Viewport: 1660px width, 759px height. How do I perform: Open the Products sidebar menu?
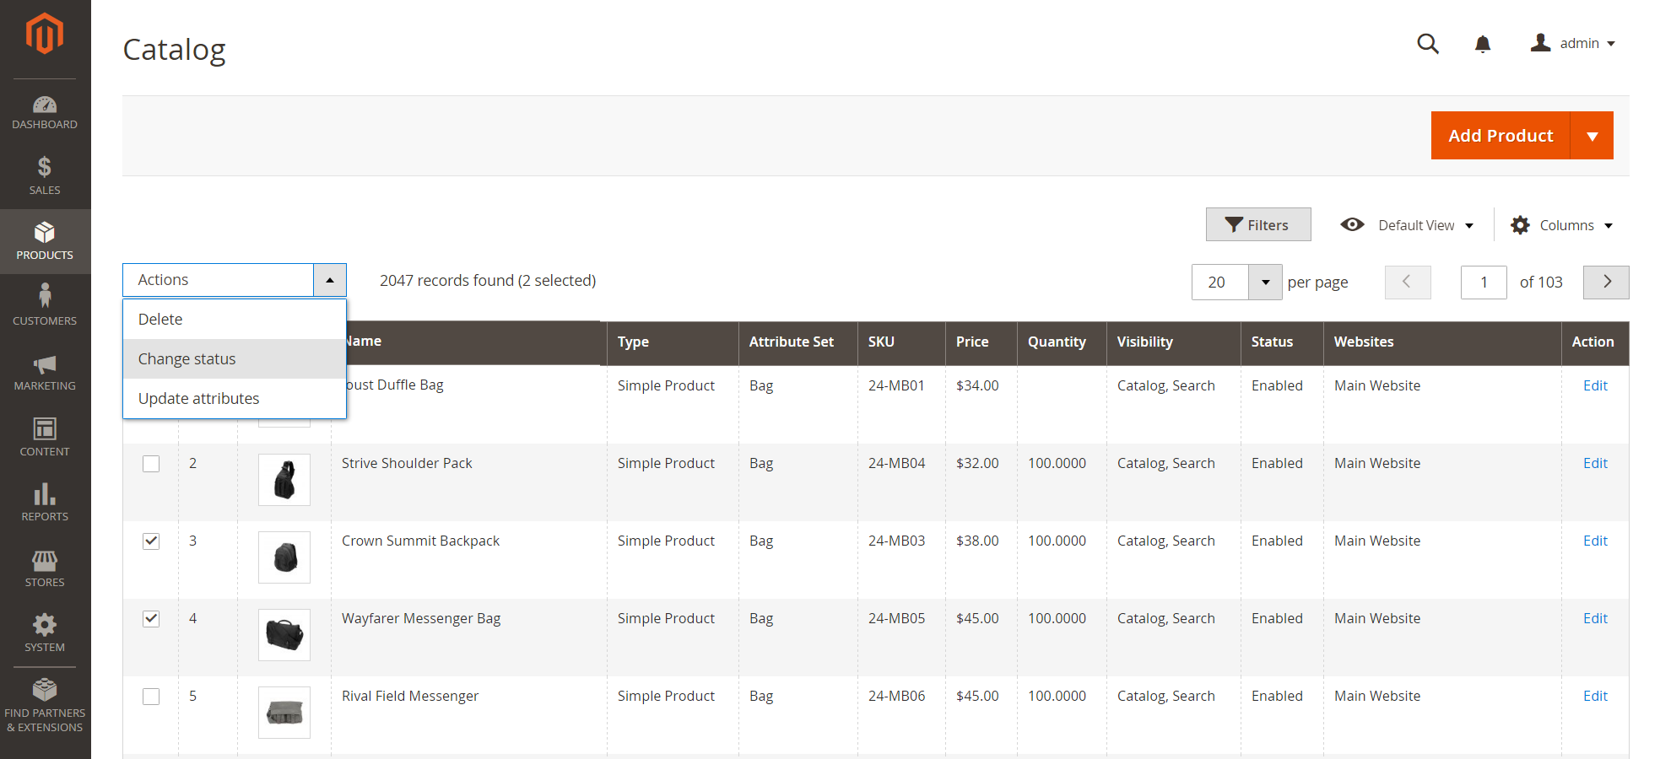(45, 241)
